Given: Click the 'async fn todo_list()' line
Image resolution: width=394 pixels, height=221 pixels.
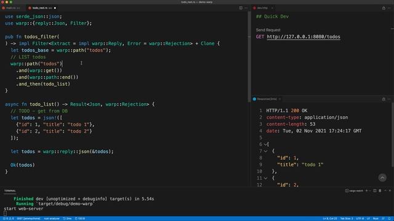Looking at the screenshot, I should coord(79,104).
